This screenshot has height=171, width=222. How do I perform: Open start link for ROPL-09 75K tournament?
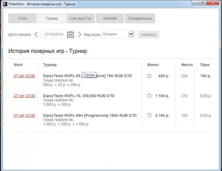24,76
